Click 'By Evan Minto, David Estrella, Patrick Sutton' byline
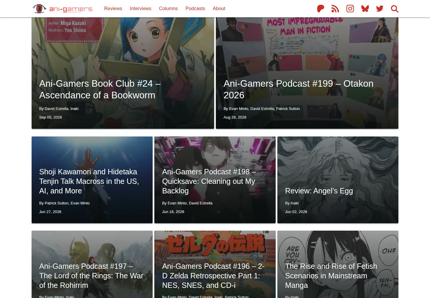Viewport: 430px width, 298px height. coord(262,109)
